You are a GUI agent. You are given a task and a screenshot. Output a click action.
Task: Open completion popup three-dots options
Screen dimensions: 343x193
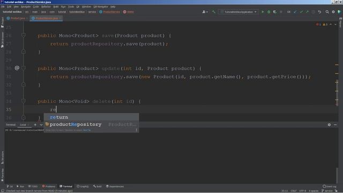point(137,130)
